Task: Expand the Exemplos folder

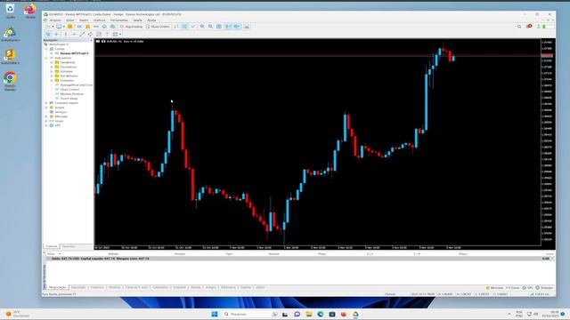Action: 52,80
